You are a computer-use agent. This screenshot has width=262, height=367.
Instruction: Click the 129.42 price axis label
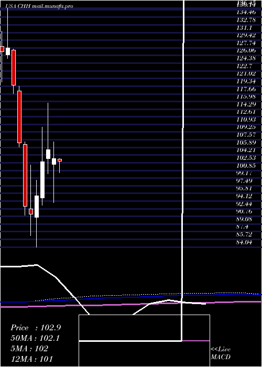[x=246, y=35]
